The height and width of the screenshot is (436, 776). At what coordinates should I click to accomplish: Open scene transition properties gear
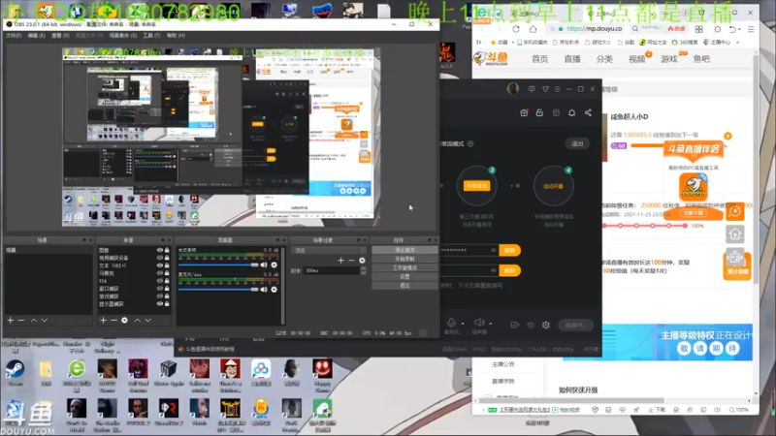pos(362,260)
